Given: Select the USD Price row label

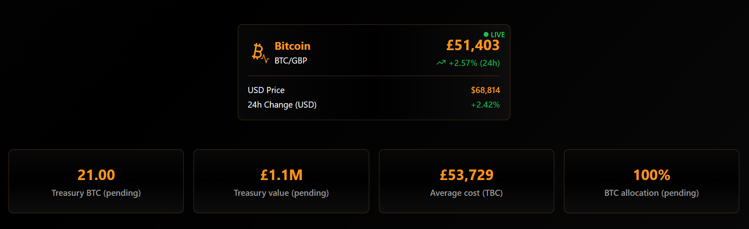Looking at the screenshot, I should tap(266, 90).
